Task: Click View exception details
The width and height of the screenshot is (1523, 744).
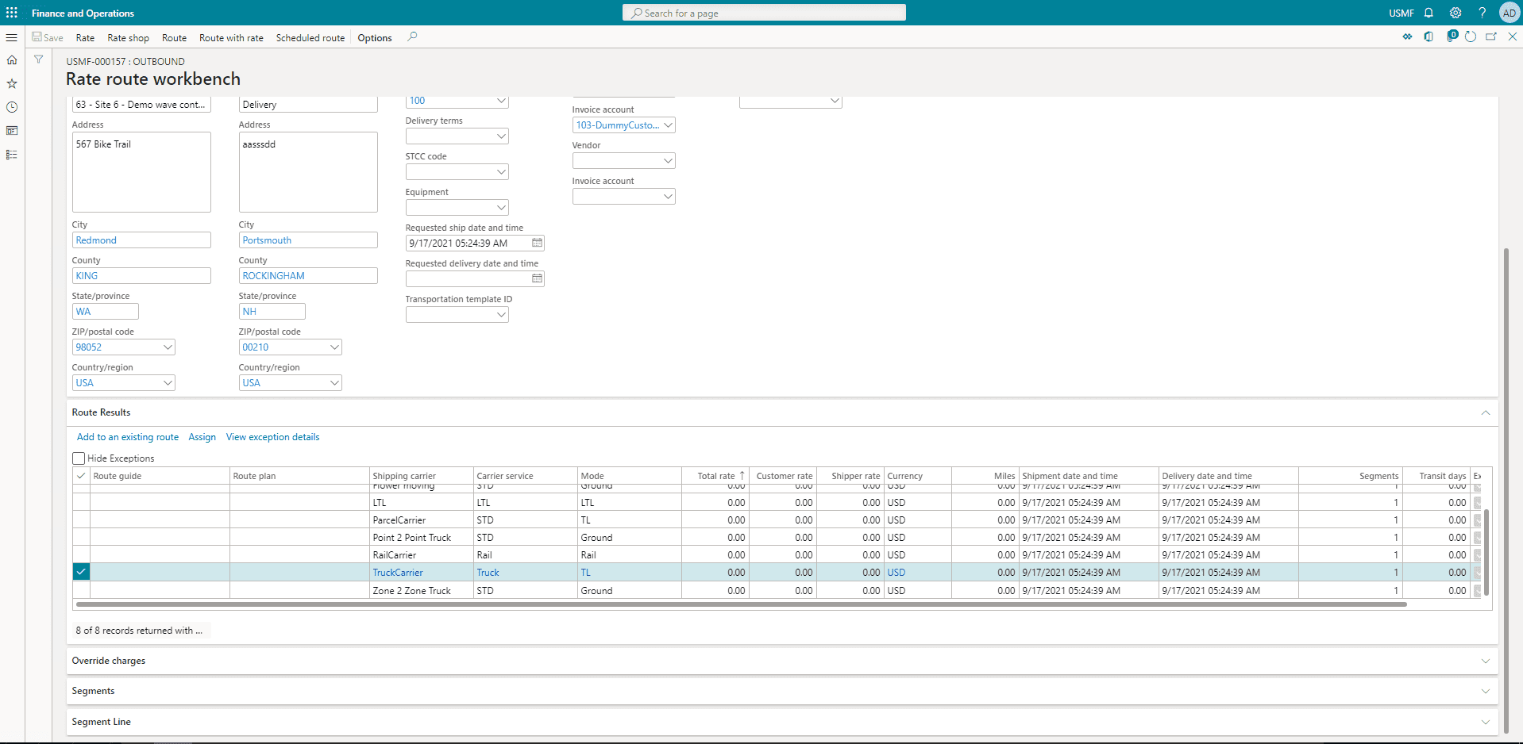Action: [x=272, y=437]
